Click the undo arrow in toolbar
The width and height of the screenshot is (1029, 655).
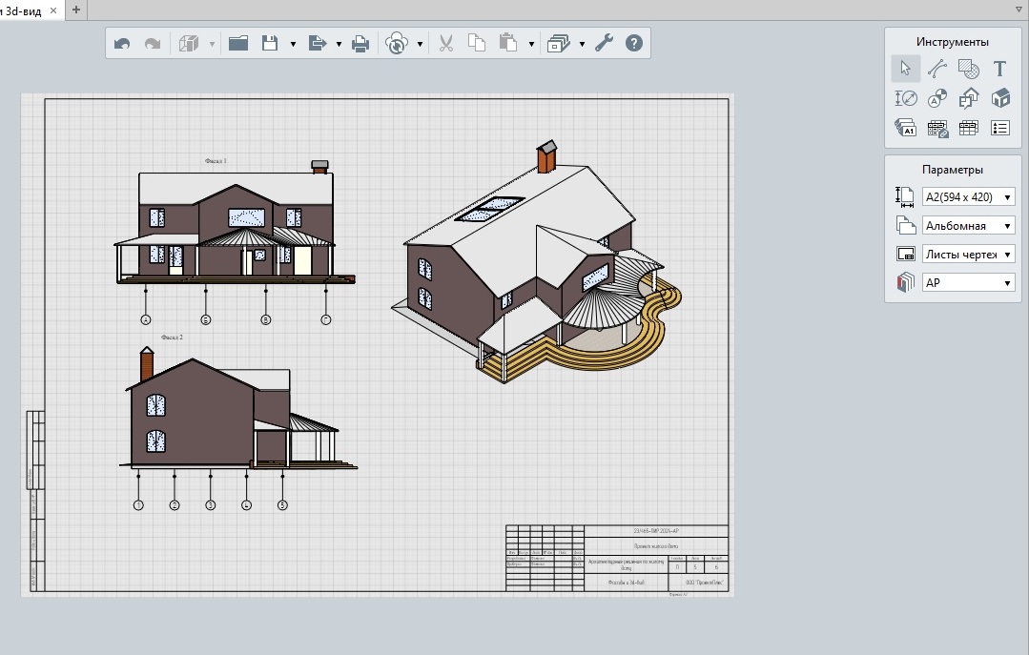point(122,44)
